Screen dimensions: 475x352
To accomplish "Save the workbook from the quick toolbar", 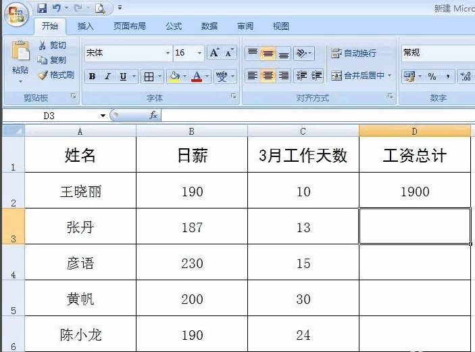I will (x=42, y=8).
